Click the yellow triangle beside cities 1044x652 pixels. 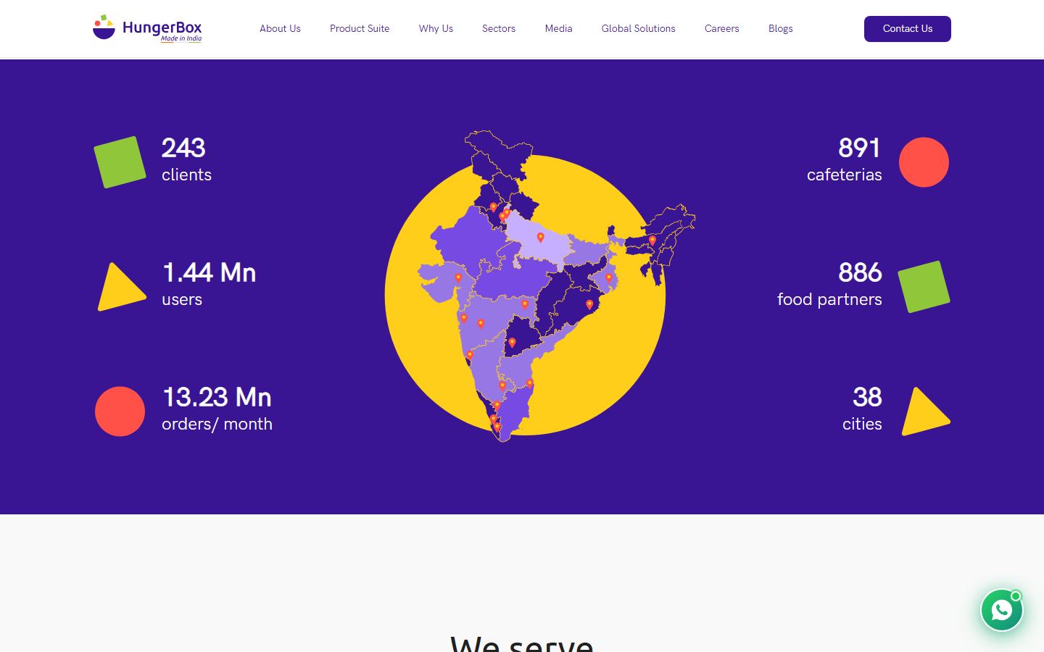pos(924,411)
